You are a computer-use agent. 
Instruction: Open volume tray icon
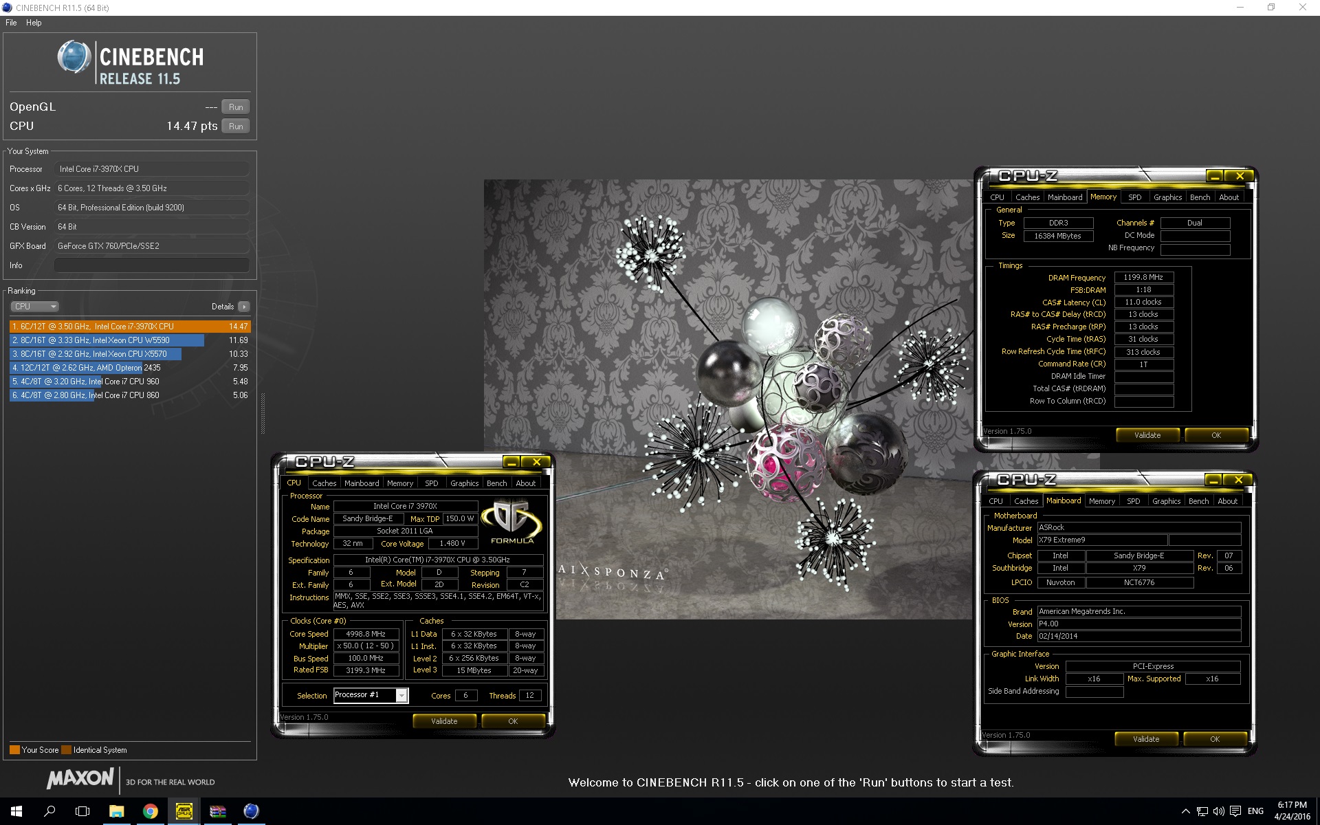point(1218,811)
